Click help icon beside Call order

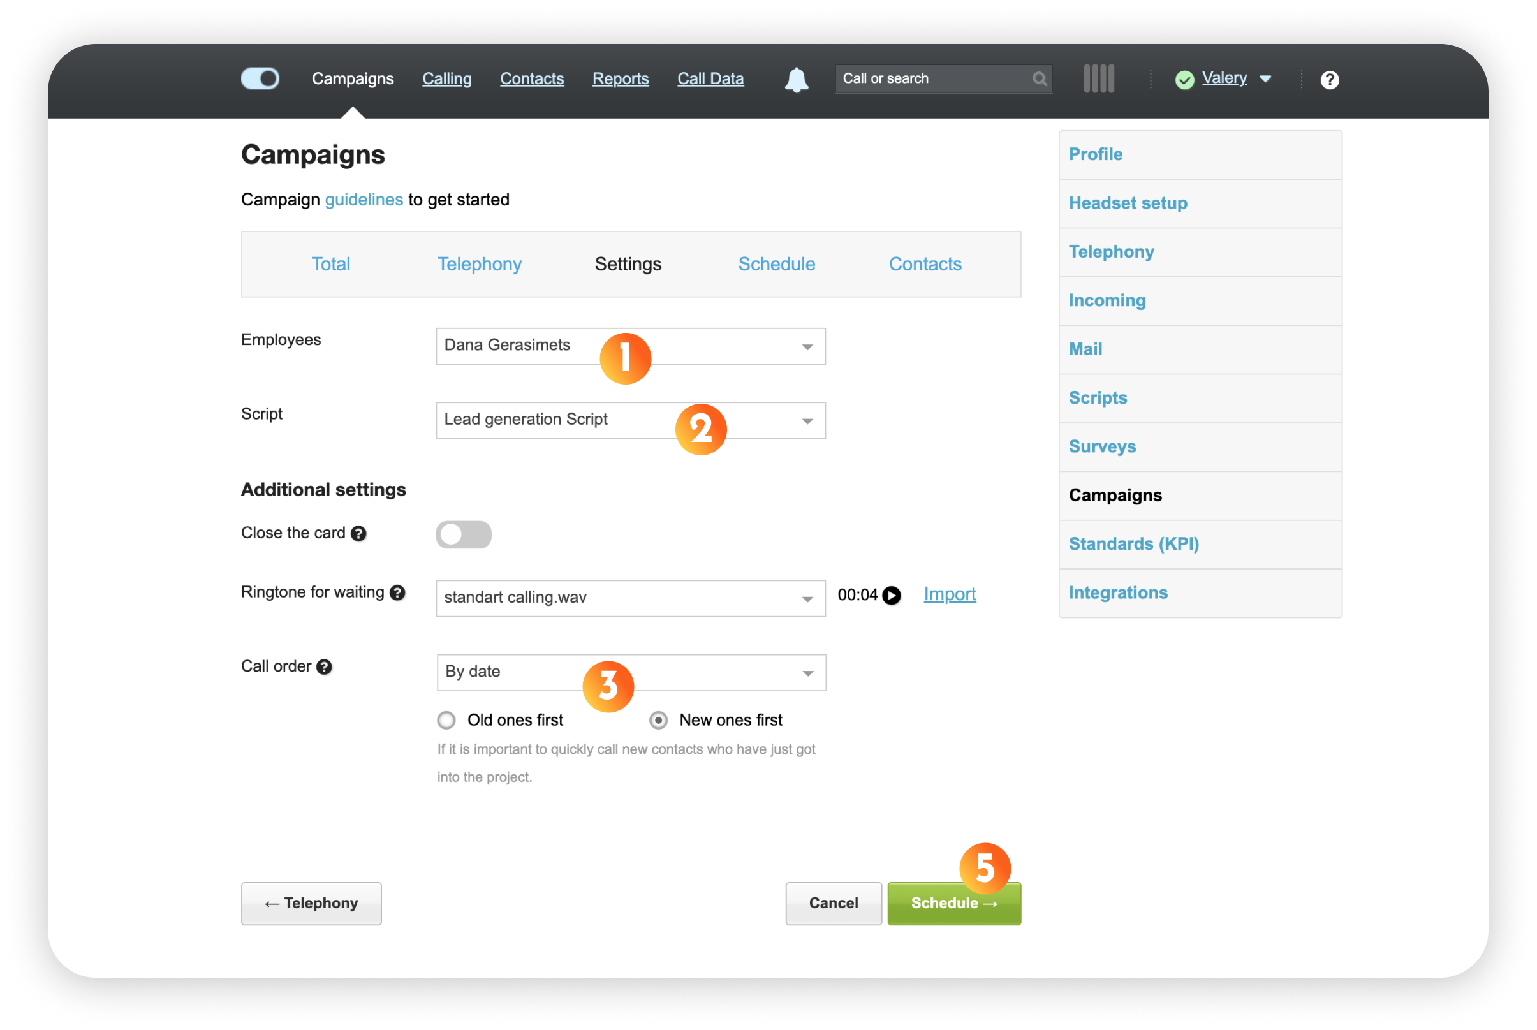(x=325, y=666)
